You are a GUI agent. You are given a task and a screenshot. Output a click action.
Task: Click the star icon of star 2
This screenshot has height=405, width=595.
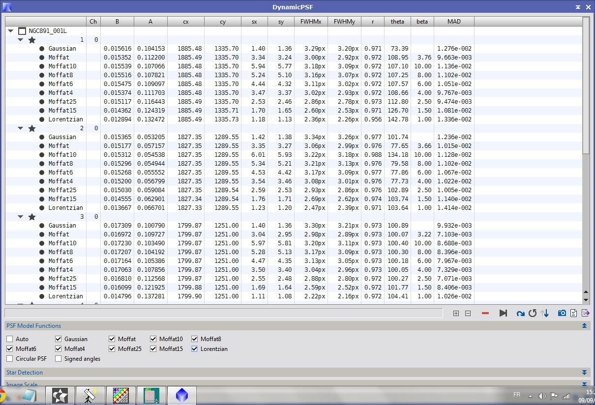[x=32, y=128]
